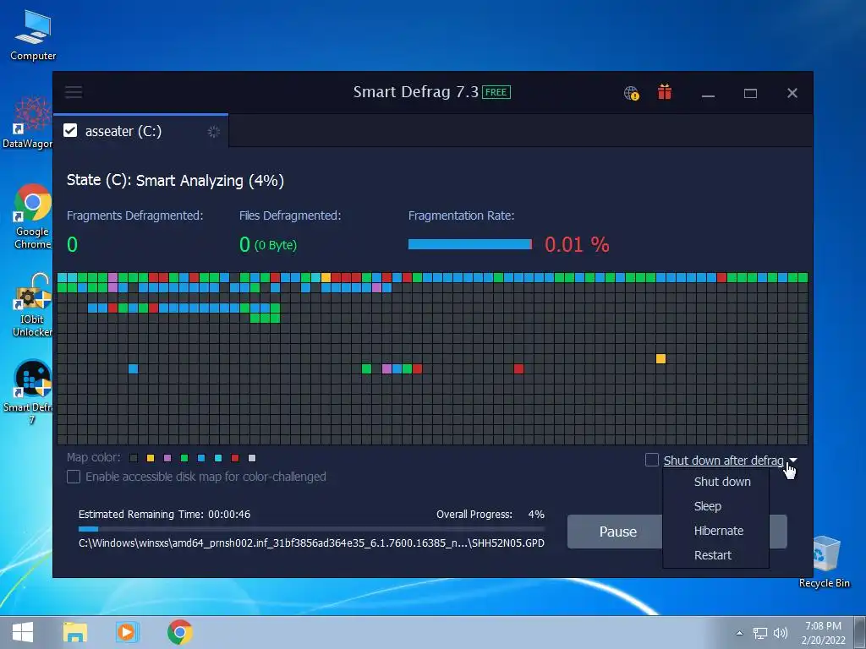The width and height of the screenshot is (866, 649).
Task: Open the media player taskbar icon
Action: (x=127, y=632)
